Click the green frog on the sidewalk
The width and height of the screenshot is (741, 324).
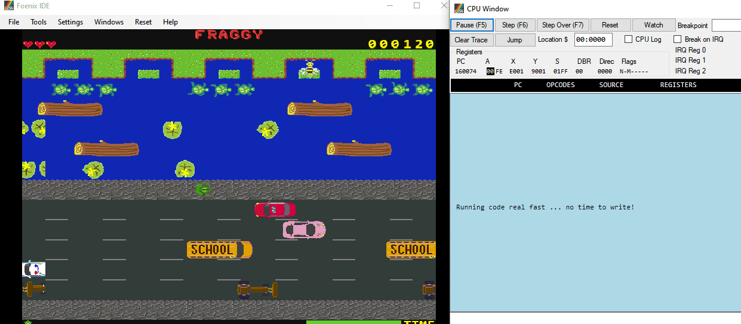[x=202, y=190]
